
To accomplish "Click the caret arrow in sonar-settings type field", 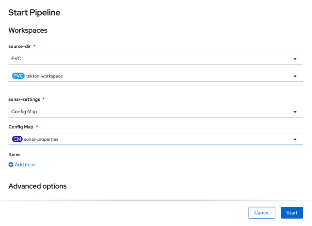I will [295, 112].
